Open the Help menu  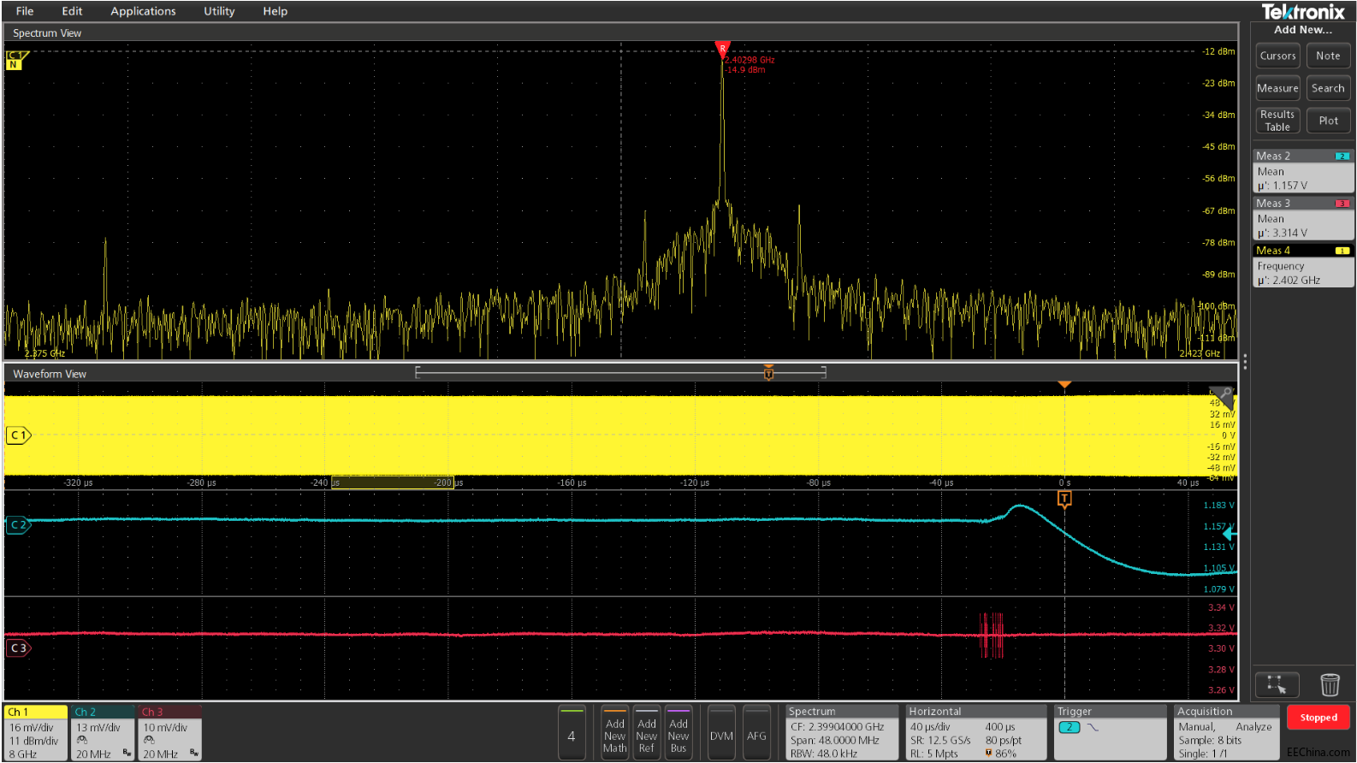click(275, 11)
